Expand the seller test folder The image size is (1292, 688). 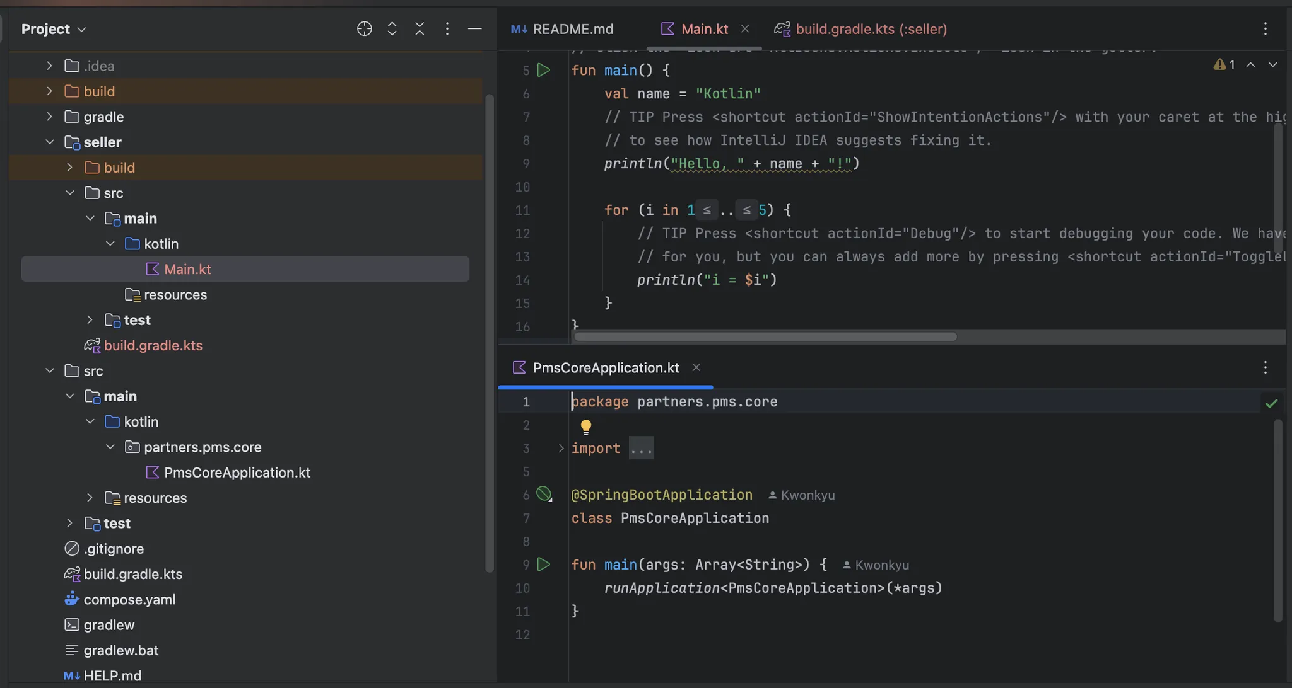[90, 320]
